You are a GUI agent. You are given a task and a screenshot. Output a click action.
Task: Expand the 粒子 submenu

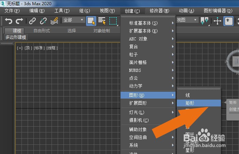coord(148,54)
